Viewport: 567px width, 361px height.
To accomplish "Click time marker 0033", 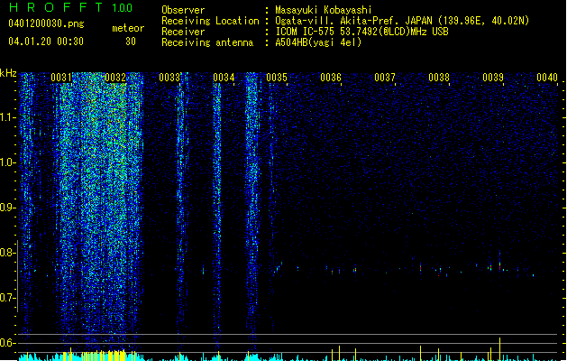I will pos(169,78).
